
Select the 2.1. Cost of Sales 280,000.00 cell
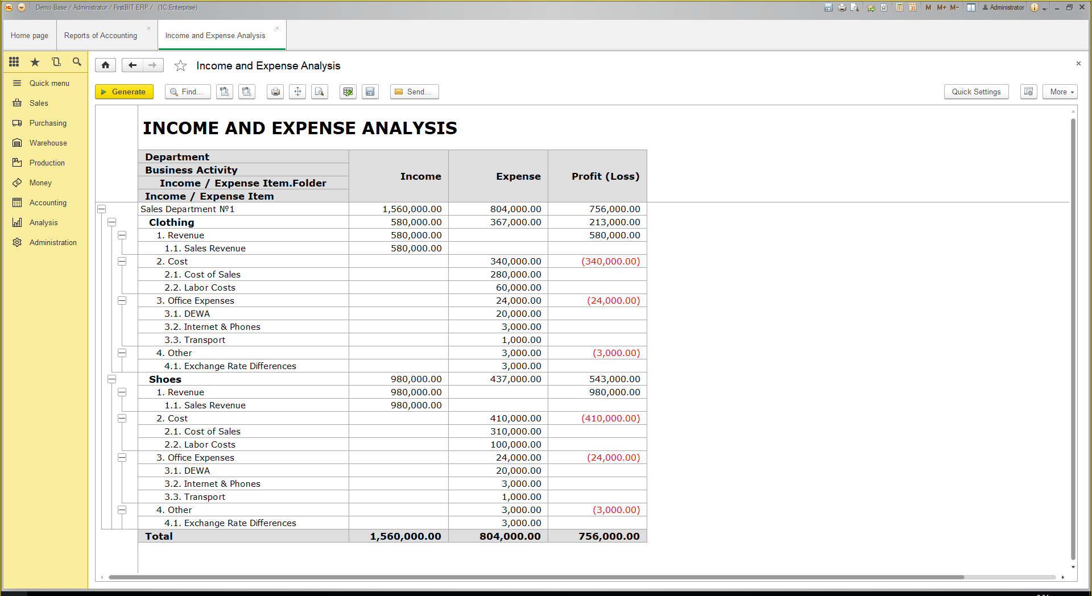click(498, 275)
